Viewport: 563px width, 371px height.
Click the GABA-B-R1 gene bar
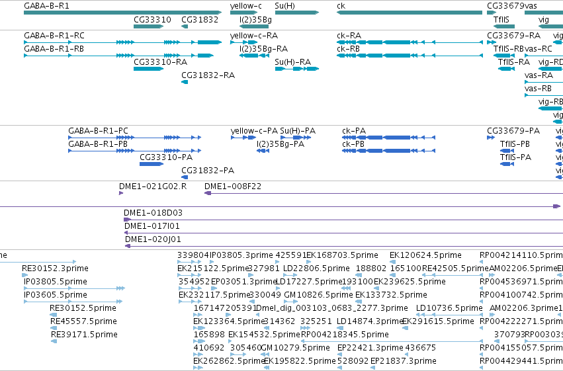tap(123, 13)
